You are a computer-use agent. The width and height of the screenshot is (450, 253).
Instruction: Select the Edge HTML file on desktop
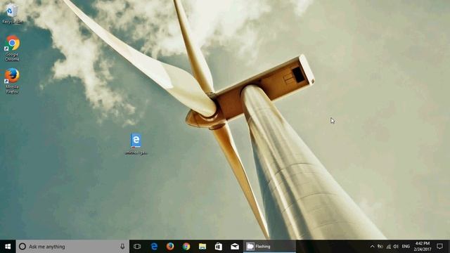136,144
